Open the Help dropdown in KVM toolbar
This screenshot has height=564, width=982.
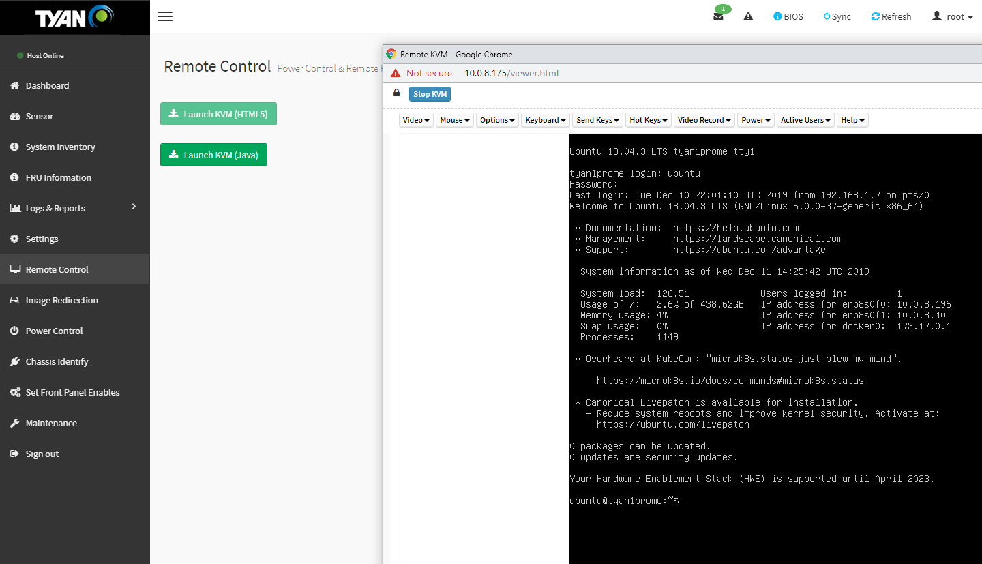[x=852, y=120]
